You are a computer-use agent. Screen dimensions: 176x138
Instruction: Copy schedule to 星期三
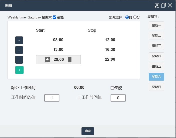pos(156,46)
